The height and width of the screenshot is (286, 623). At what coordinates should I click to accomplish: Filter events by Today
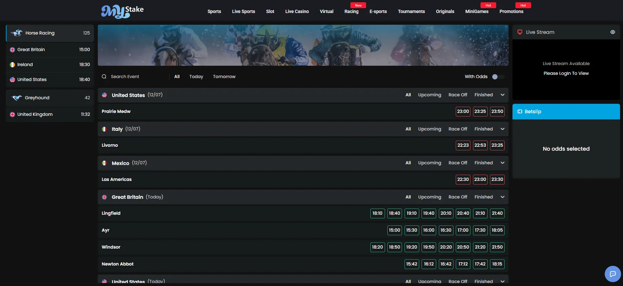(196, 77)
